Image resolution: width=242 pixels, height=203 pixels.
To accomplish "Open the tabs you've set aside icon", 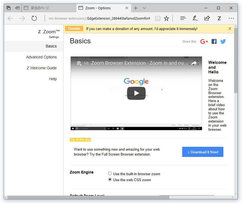I will coord(8,8).
